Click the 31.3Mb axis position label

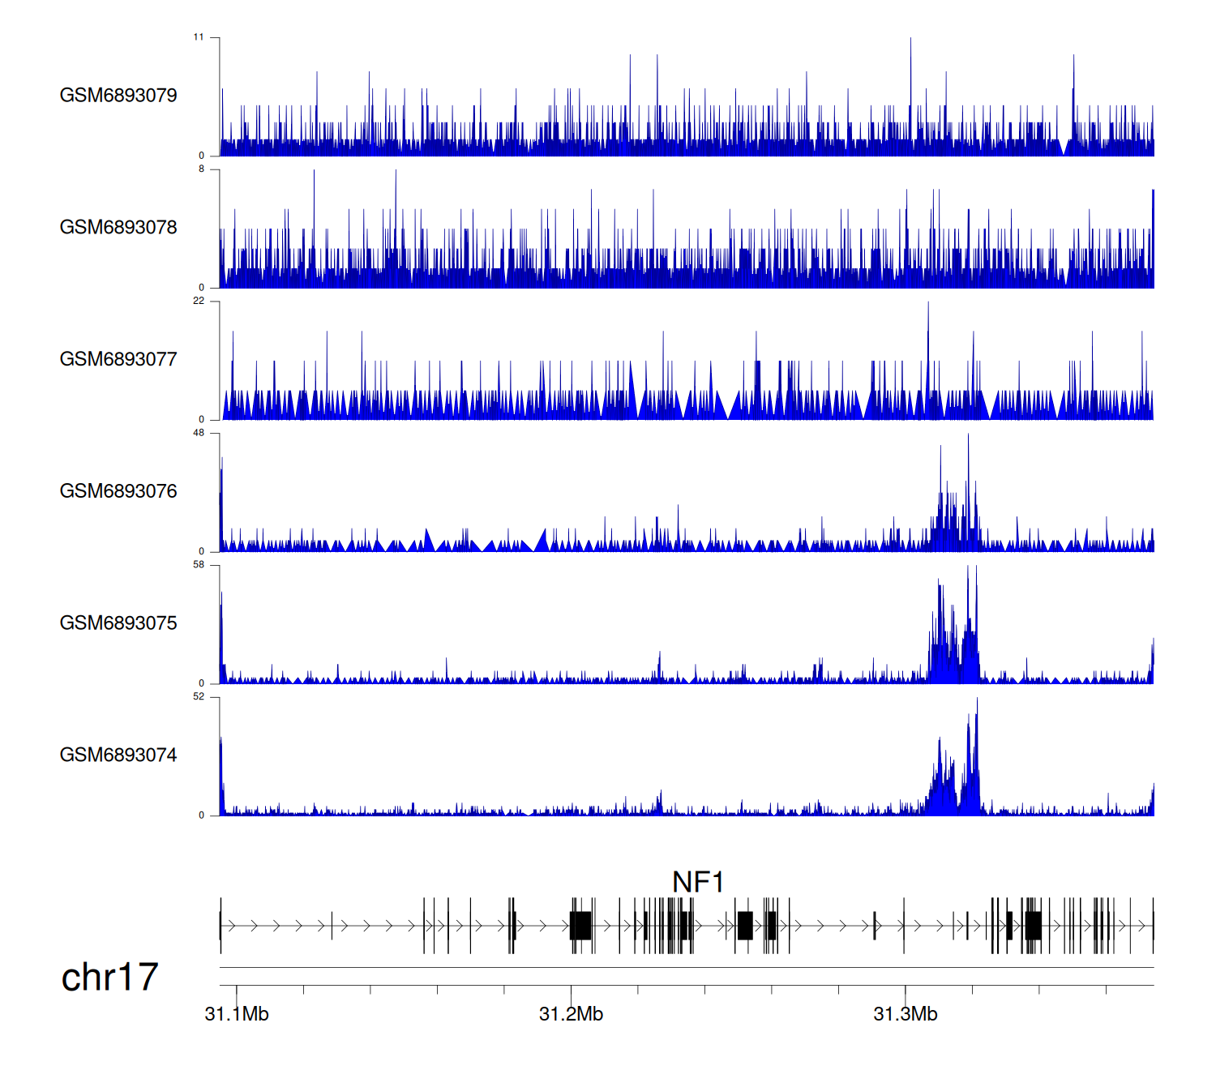coord(906,1014)
